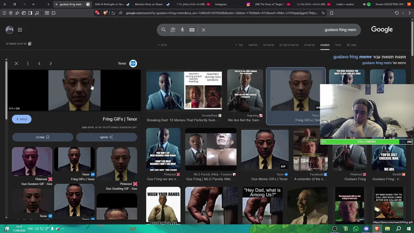Go to previous image in preview
This screenshot has height=233, width=414.
[x=39, y=63]
